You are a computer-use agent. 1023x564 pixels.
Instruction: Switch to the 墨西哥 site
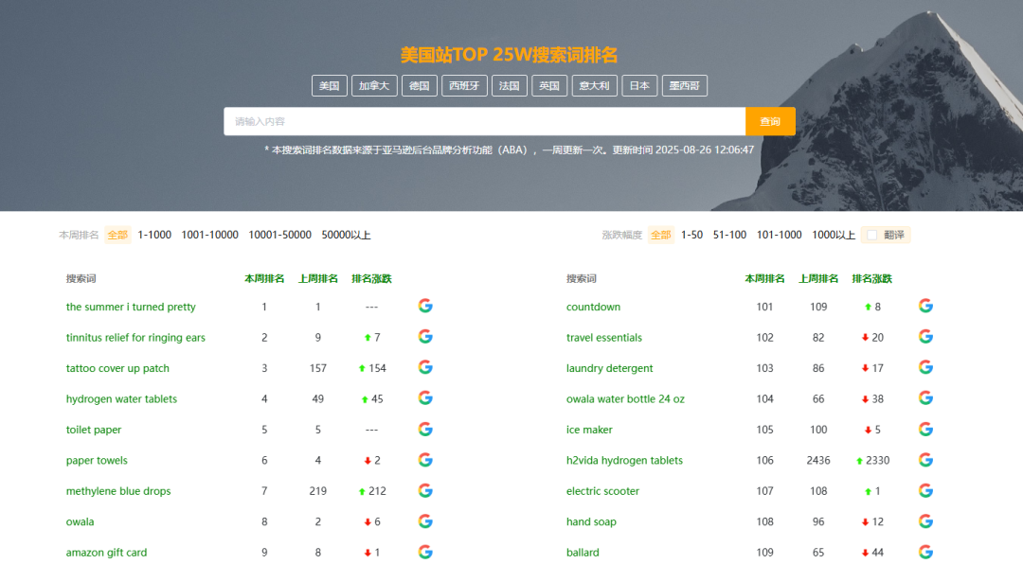pyautogui.click(x=685, y=85)
